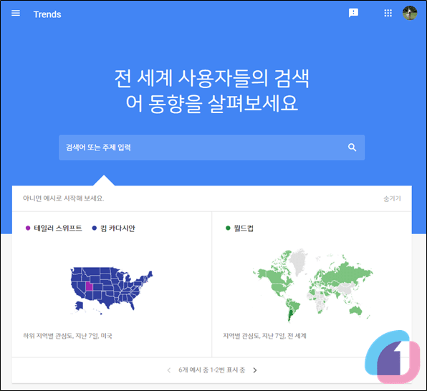Select the 월드컵 legend label
The height and width of the screenshot is (391, 427).
click(244, 228)
